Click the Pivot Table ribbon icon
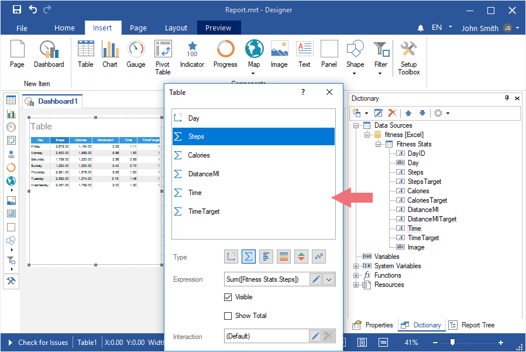This screenshot has width=526, height=352. [163, 57]
